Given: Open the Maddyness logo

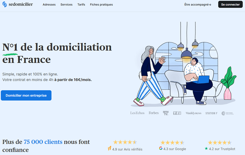Looking at the screenshot, I should click(x=193, y=113).
